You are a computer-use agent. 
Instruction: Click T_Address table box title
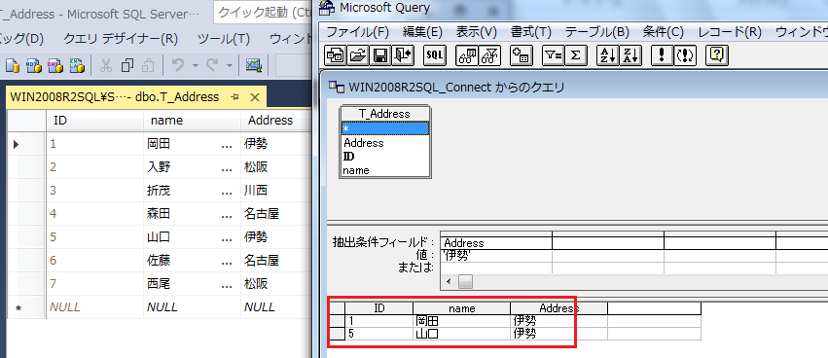pos(384,114)
